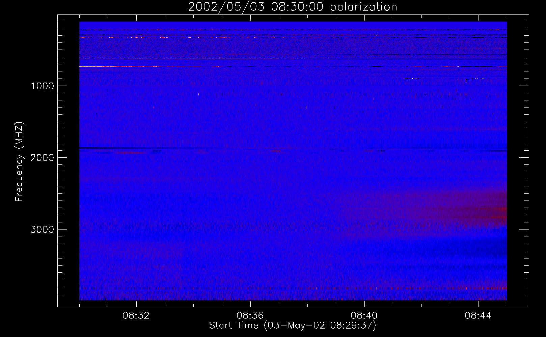Click the 'Frequency (MHZ)' axis label
Viewport: 546px width, 337px height.
click(19, 162)
